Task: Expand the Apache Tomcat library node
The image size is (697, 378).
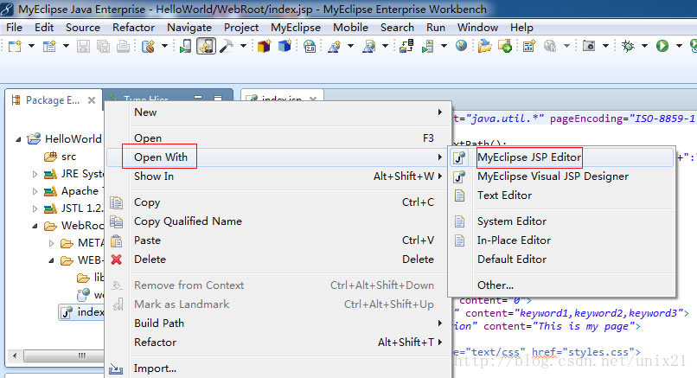Action: (x=35, y=192)
